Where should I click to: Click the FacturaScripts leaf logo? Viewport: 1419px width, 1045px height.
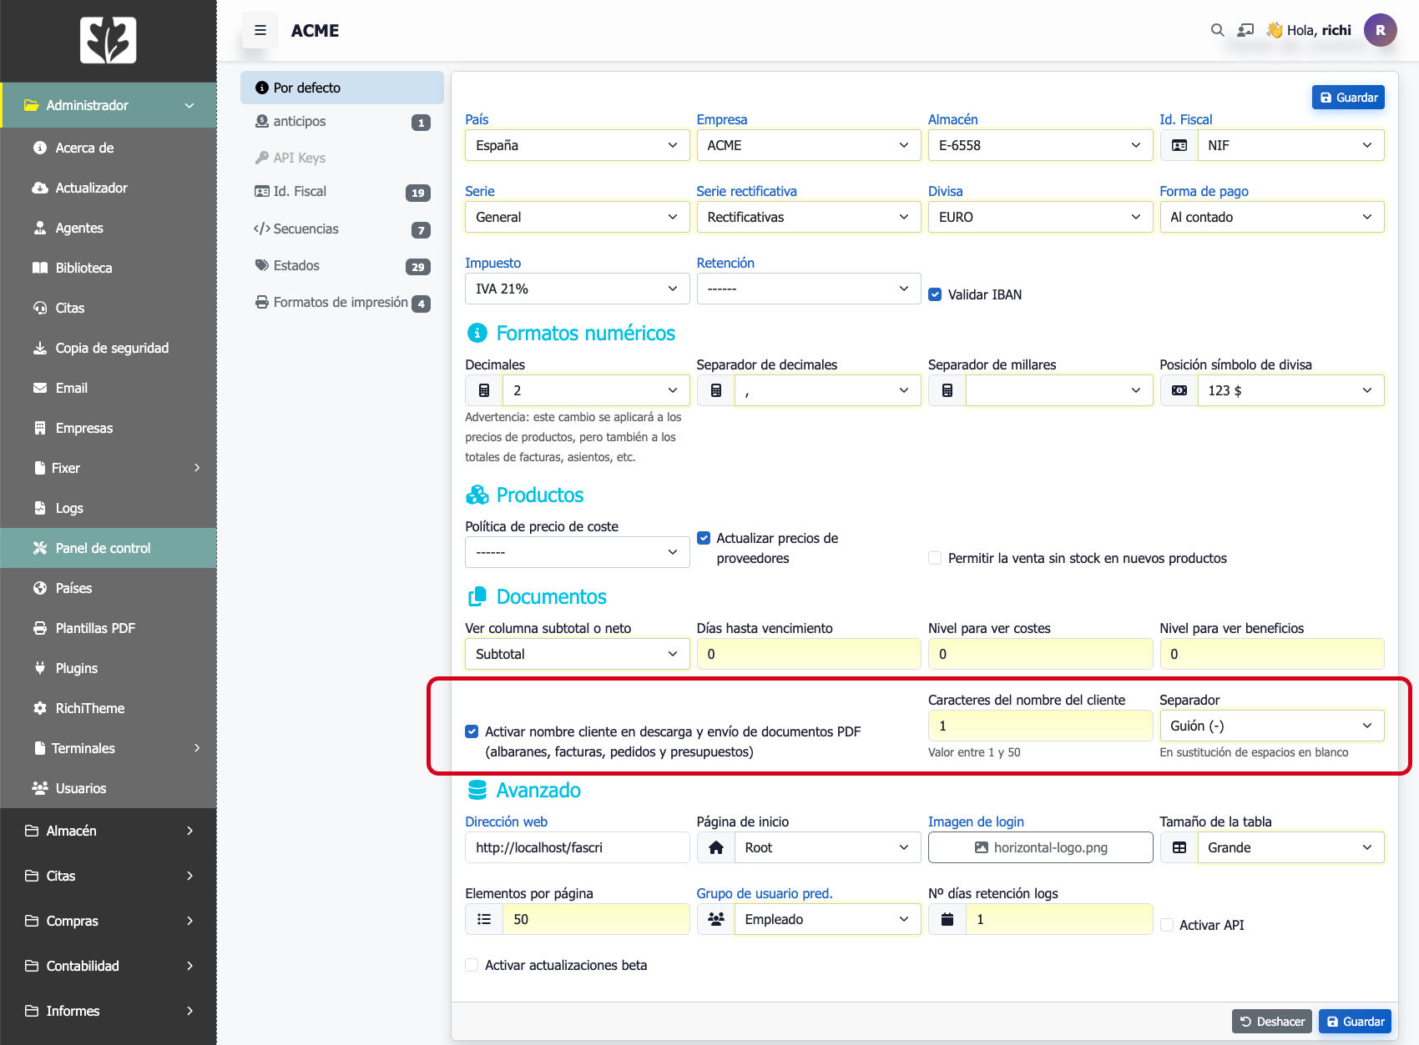click(108, 40)
